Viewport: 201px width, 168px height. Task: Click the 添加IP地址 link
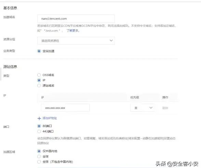[50, 118]
